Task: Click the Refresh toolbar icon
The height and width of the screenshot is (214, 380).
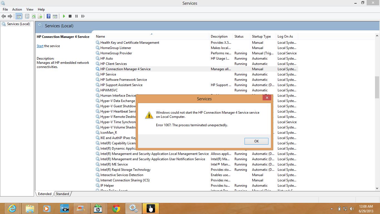Action: tap(34, 16)
